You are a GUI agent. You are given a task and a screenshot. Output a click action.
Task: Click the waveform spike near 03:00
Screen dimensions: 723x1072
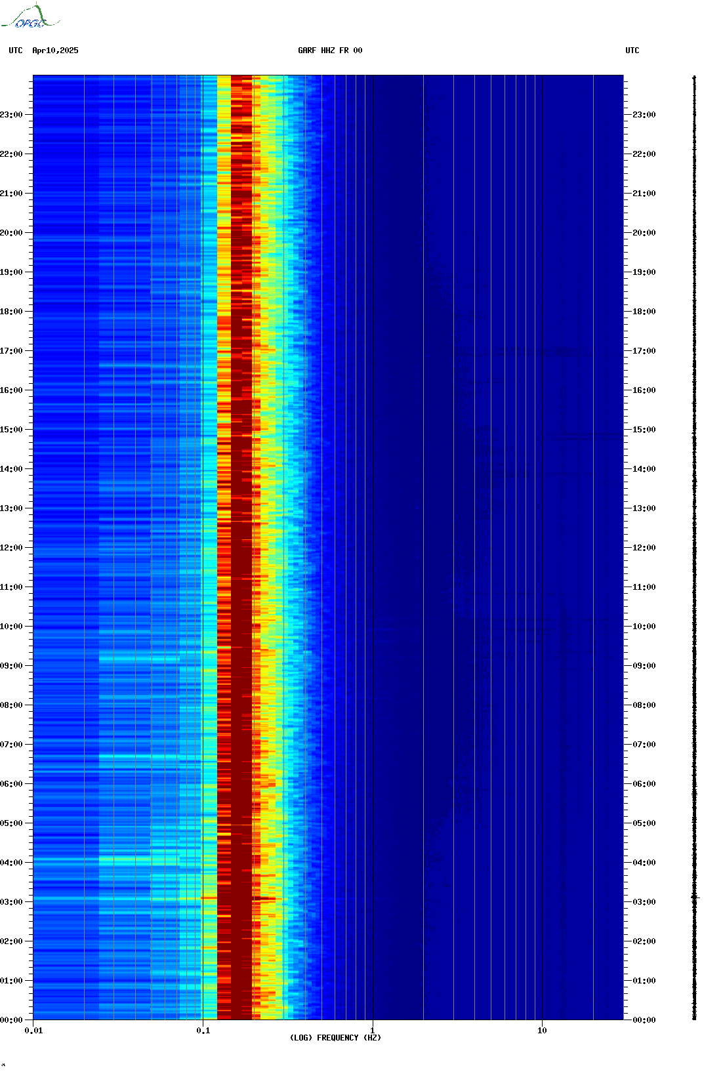coord(695,897)
